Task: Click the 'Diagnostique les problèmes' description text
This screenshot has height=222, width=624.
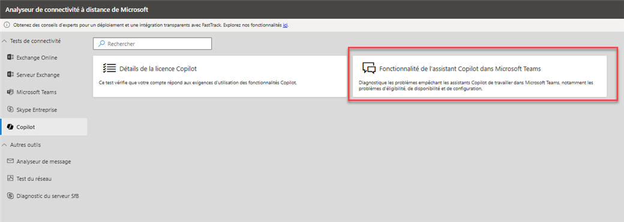Action: point(476,86)
